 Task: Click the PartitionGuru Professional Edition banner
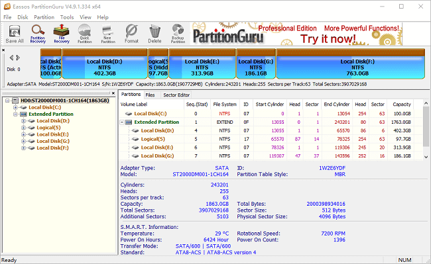pos(296,34)
